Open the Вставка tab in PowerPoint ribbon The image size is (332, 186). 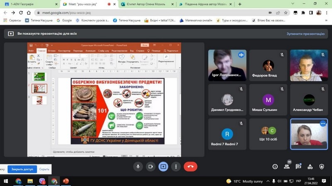[51, 51]
